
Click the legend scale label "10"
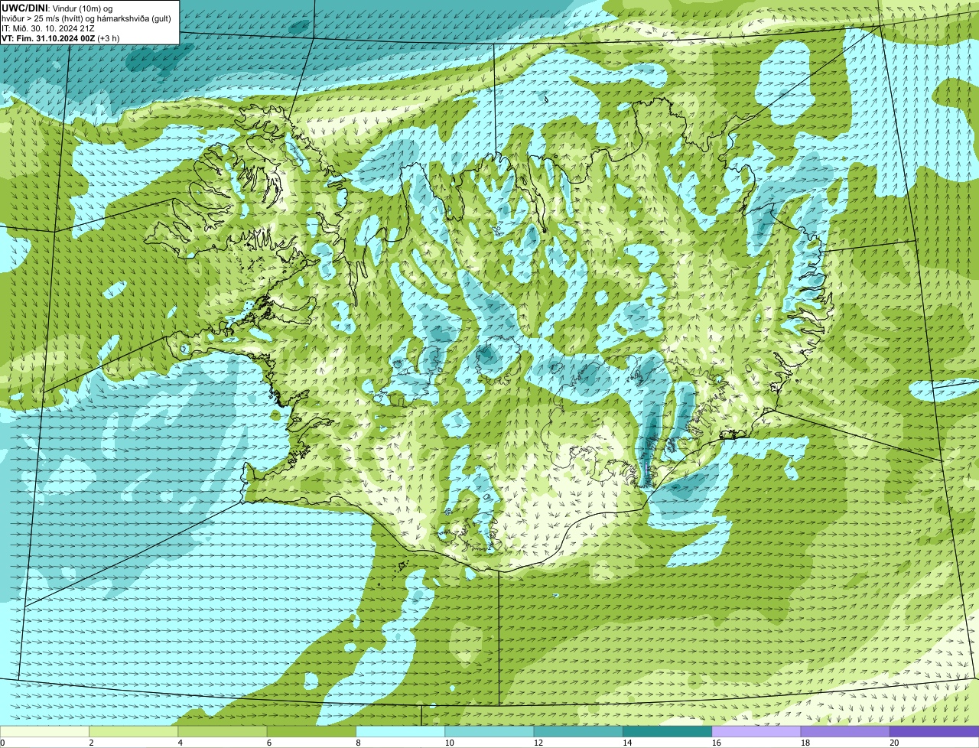(449, 743)
